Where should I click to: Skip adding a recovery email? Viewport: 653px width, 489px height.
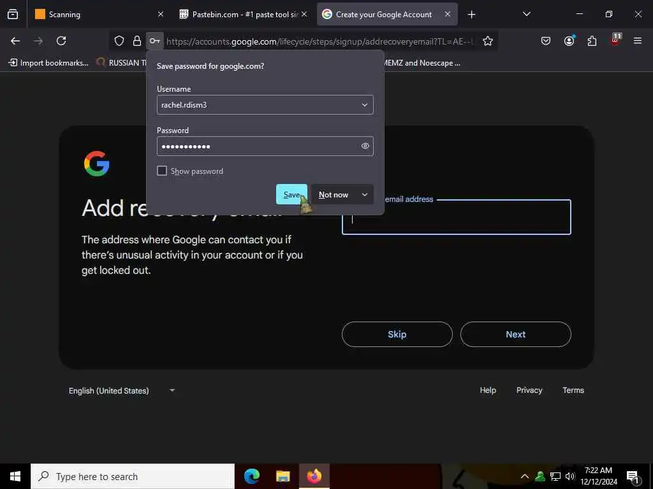pyautogui.click(x=397, y=334)
